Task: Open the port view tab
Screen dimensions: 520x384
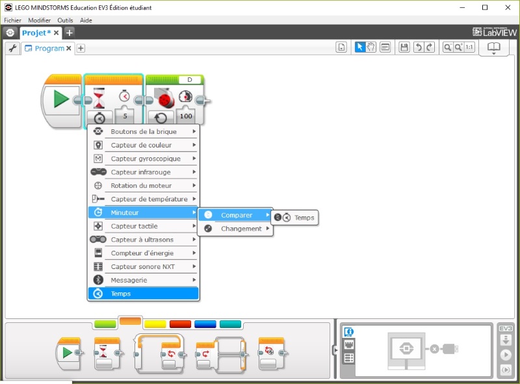Action: tap(349, 344)
